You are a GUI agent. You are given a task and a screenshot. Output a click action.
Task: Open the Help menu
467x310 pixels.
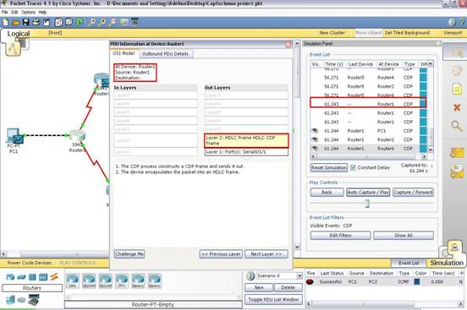(x=42, y=12)
